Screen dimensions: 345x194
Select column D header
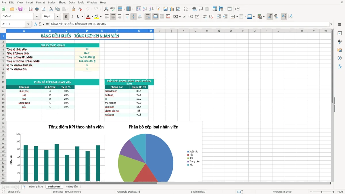[87, 31]
